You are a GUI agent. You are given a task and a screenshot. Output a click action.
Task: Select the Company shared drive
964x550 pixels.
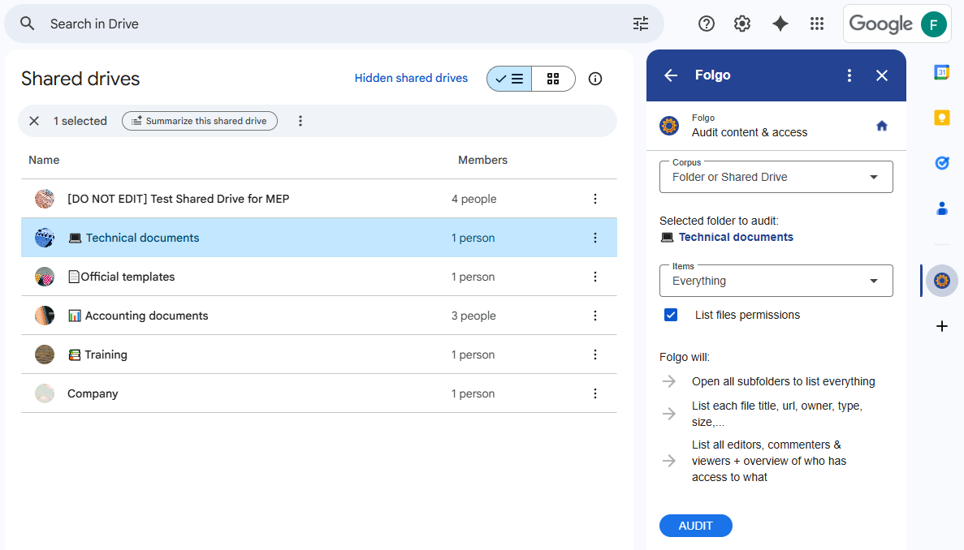pos(319,393)
